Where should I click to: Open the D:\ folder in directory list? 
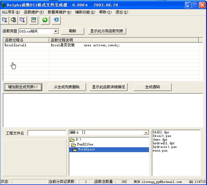(76, 139)
